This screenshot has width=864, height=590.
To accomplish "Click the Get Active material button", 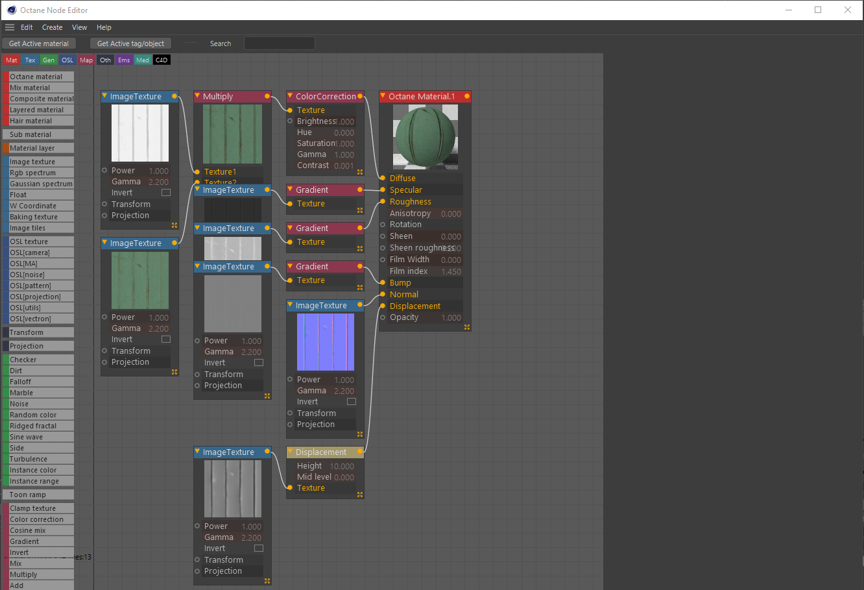I will click(39, 43).
